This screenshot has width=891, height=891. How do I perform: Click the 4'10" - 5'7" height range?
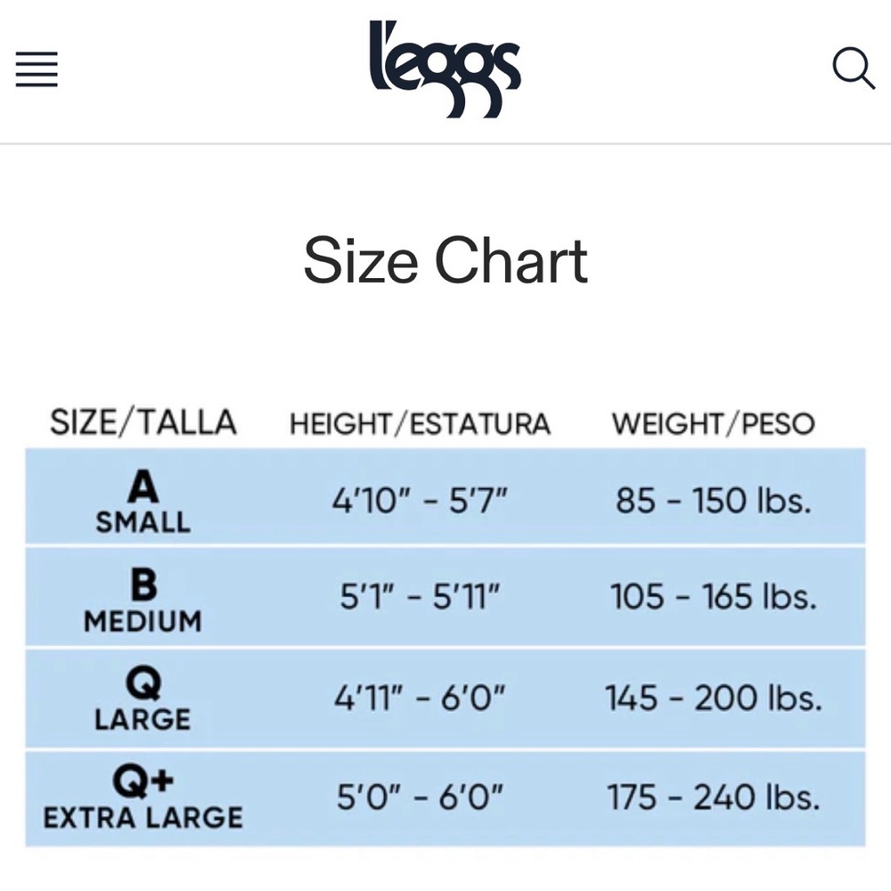[420, 501]
